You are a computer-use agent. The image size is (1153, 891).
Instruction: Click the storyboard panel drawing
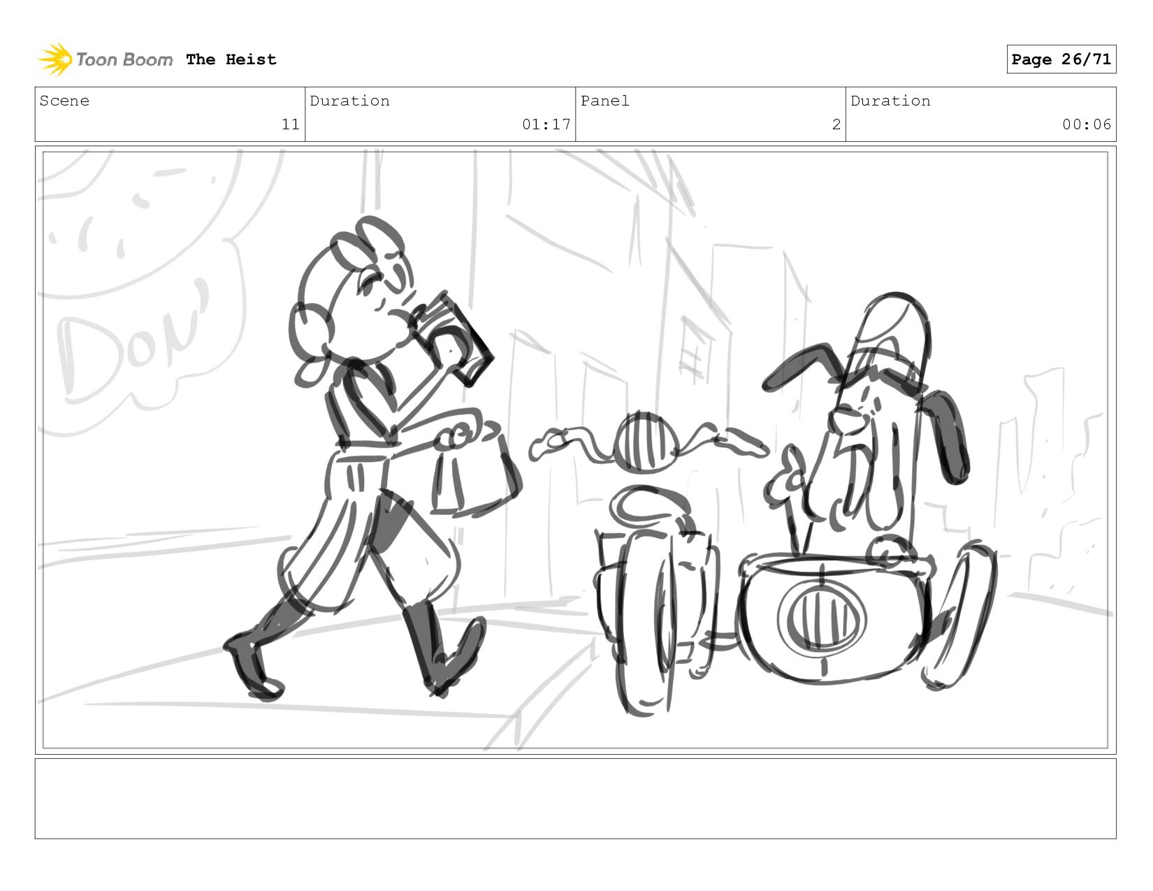[575, 450]
